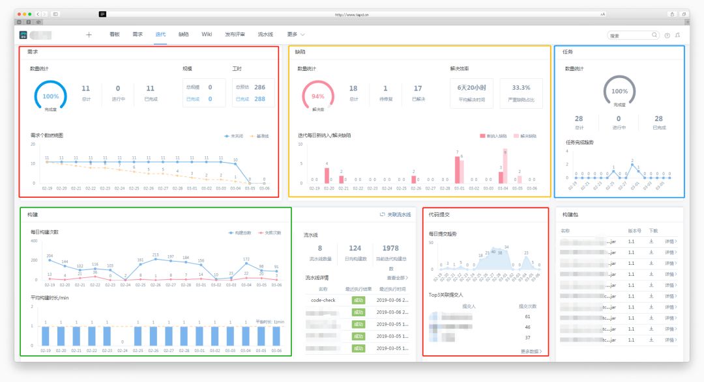Image resolution: width=704 pixels, height=382 pixels.
Task: Expand 更多数据 in 代码提交 panel
Action: point(531,351)
